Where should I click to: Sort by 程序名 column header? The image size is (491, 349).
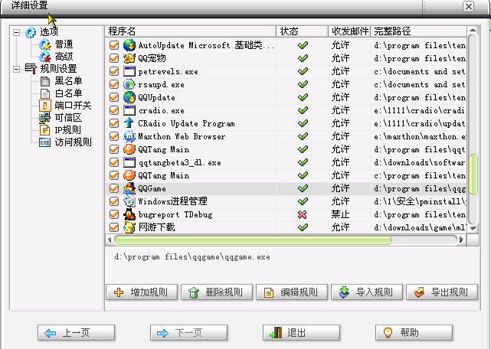click(191, 31)
